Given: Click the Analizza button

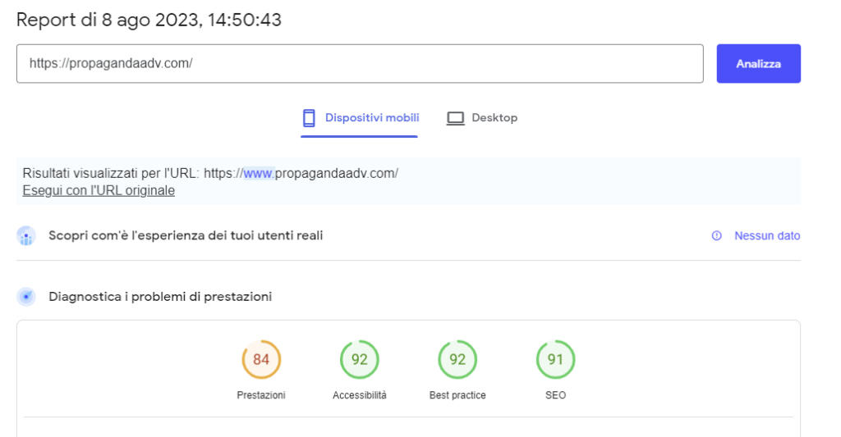Looking at the screenshot, I should pos(758,64).
